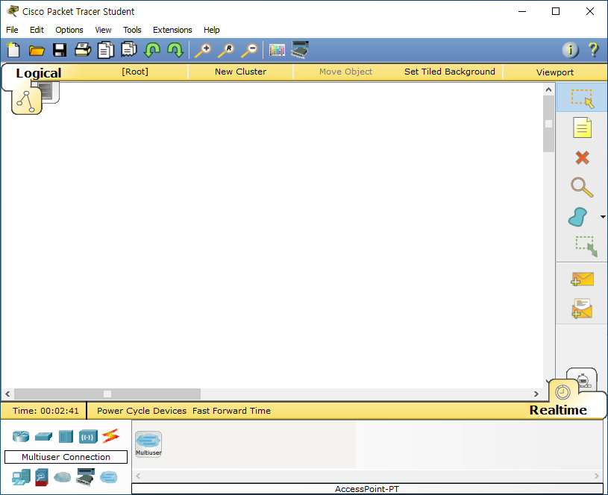Click the Viewport button

click(x=555, y=72)
